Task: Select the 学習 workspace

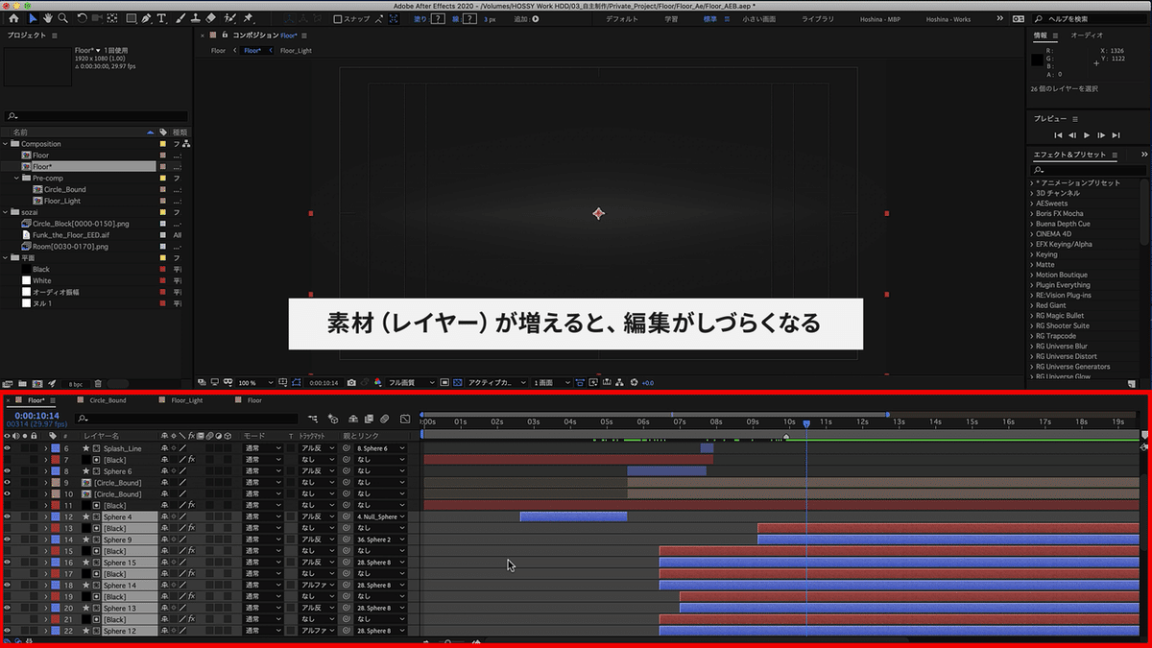Action: 671,19
